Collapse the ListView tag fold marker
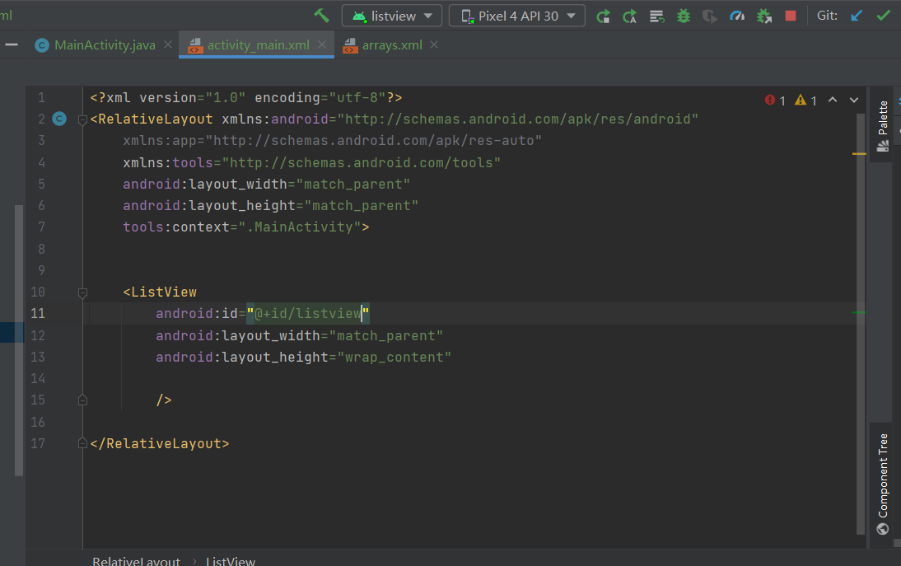 [82, 292]
